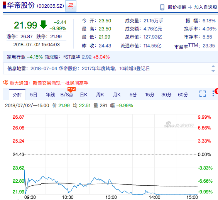Open the *ST厦华 leading stock link
Viewport: 218px width, 200px height.
72,57
